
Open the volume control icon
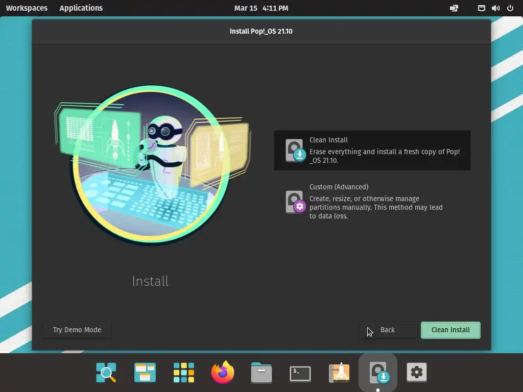tap(495, 8)
